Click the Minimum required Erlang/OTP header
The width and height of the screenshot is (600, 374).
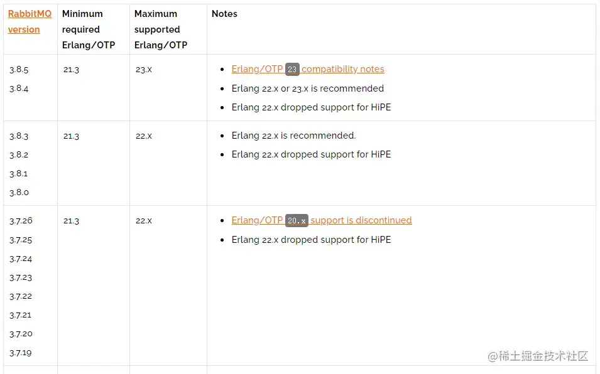coord(89,29)
